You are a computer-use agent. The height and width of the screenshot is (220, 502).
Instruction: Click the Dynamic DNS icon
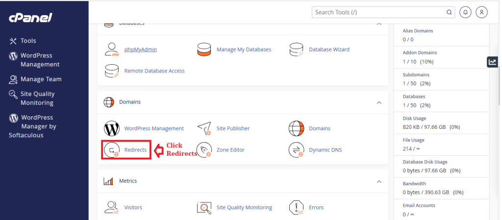point(296,150)
